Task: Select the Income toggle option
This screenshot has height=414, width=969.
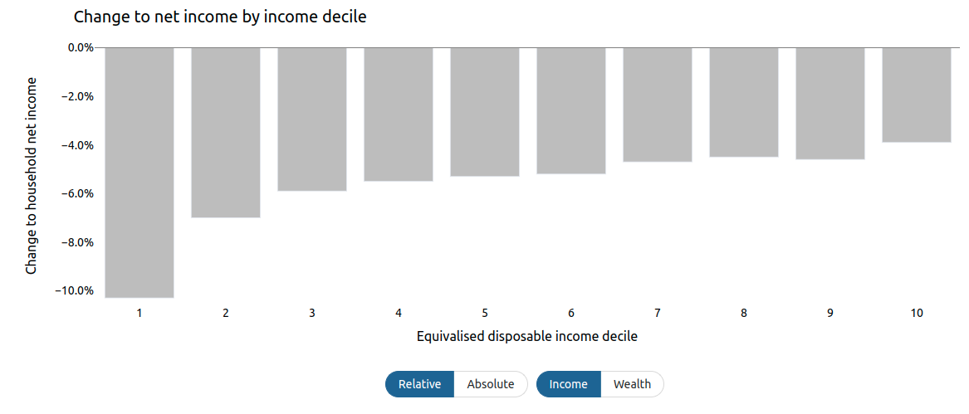Action: 569,384
